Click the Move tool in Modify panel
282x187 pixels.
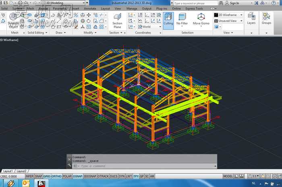(89, 15)
